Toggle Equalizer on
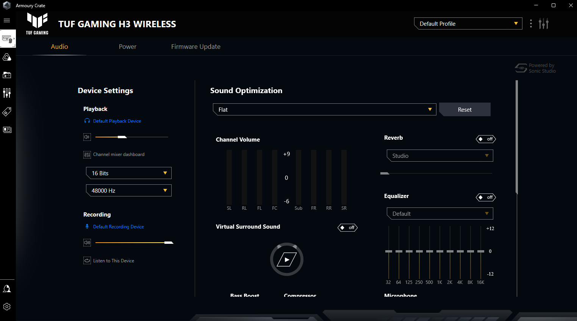This screenshot has height=321, width=577. pos(486,197)
